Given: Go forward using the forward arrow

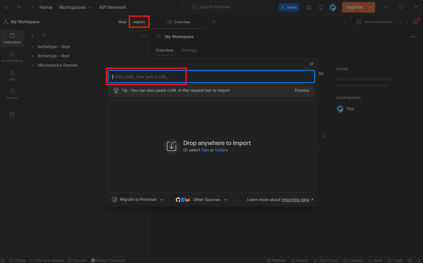Looking at the screenshot, I should click(32, 7).
